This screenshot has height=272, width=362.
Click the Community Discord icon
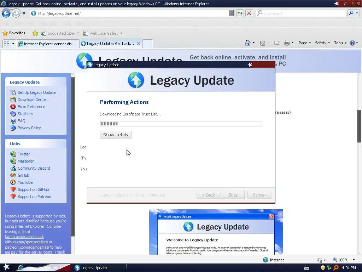pyautogui.click(x=13, y=168)
